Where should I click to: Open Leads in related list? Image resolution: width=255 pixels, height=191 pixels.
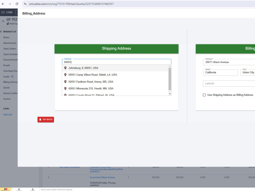[6, 76]
